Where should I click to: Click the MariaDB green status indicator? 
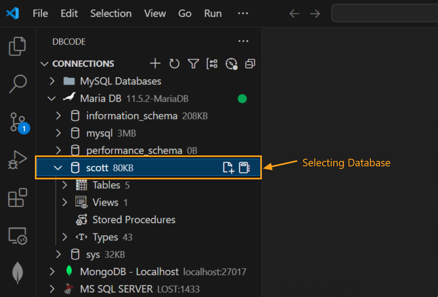(x=243, y=98)
